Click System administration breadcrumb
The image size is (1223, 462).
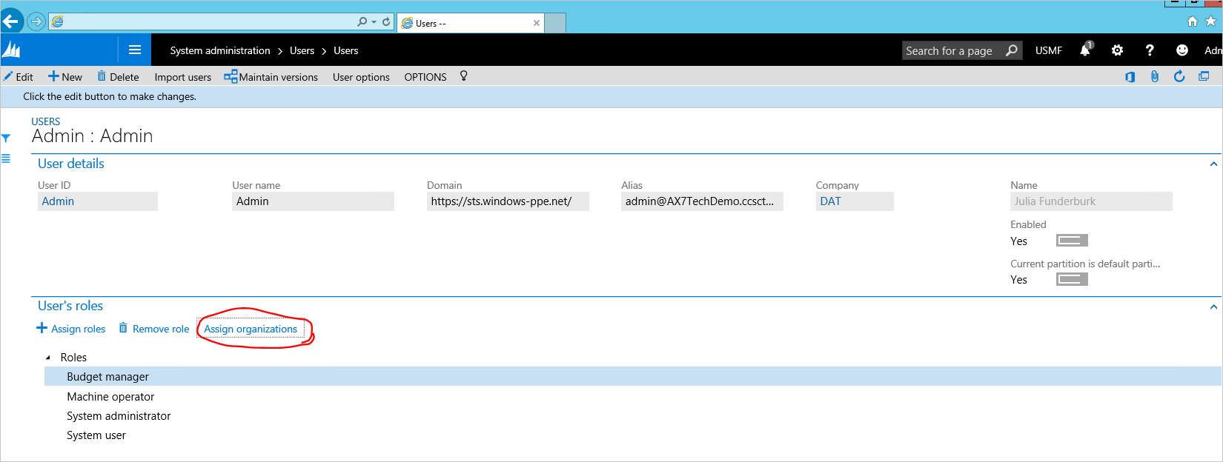pos(220,50)
